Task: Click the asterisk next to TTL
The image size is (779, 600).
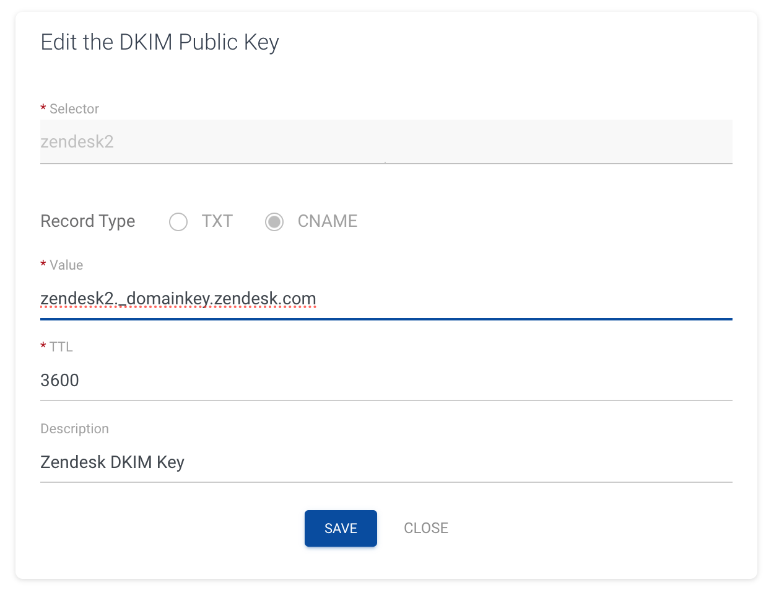Action: coord(43,346)
